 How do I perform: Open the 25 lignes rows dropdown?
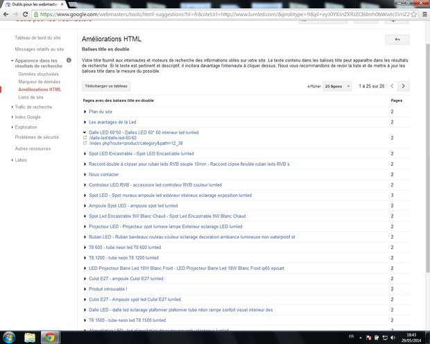point(338,86)
